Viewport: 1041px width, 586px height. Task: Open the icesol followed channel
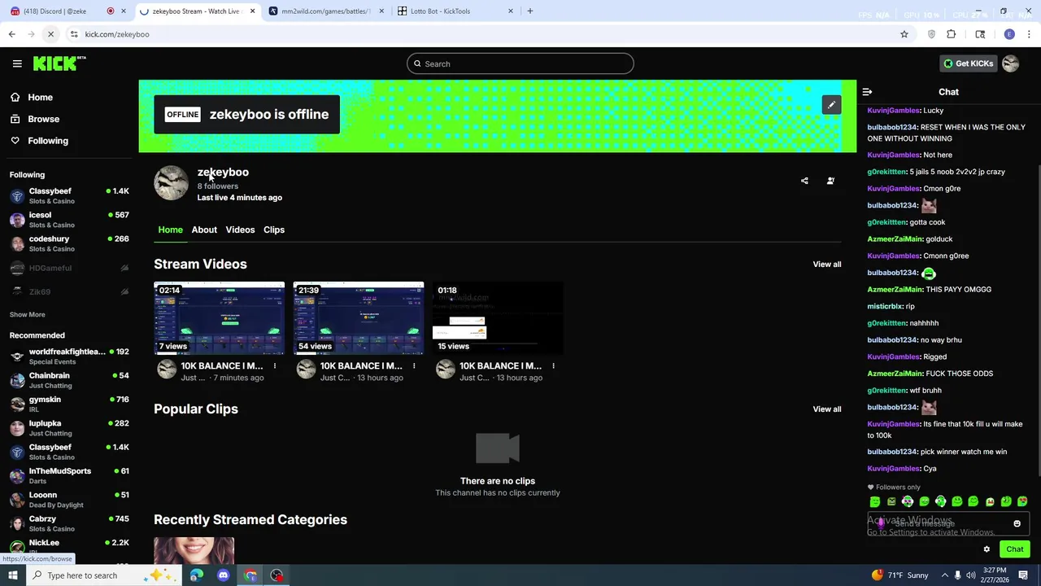(x=69, y=220)
